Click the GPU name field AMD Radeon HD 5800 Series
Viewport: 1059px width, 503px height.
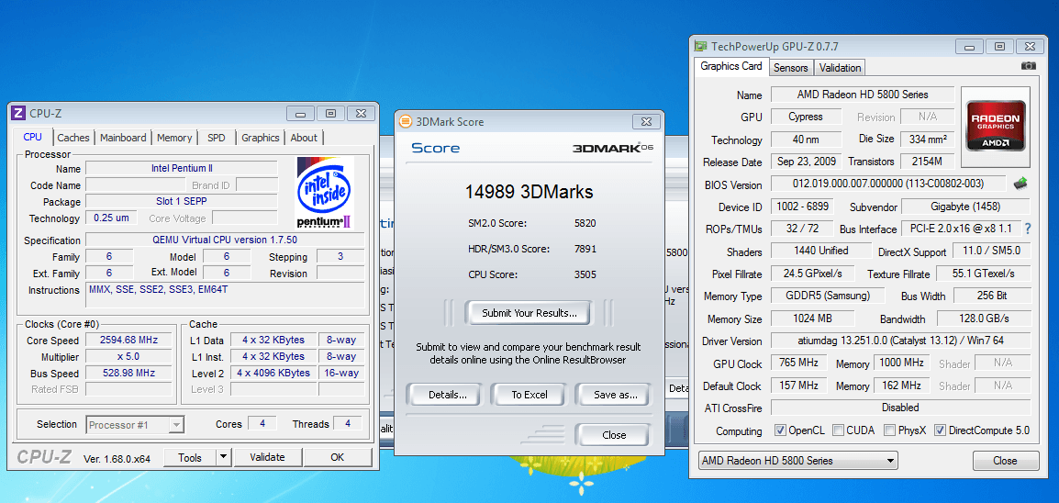pyautogui.click(x=863, y=95)
